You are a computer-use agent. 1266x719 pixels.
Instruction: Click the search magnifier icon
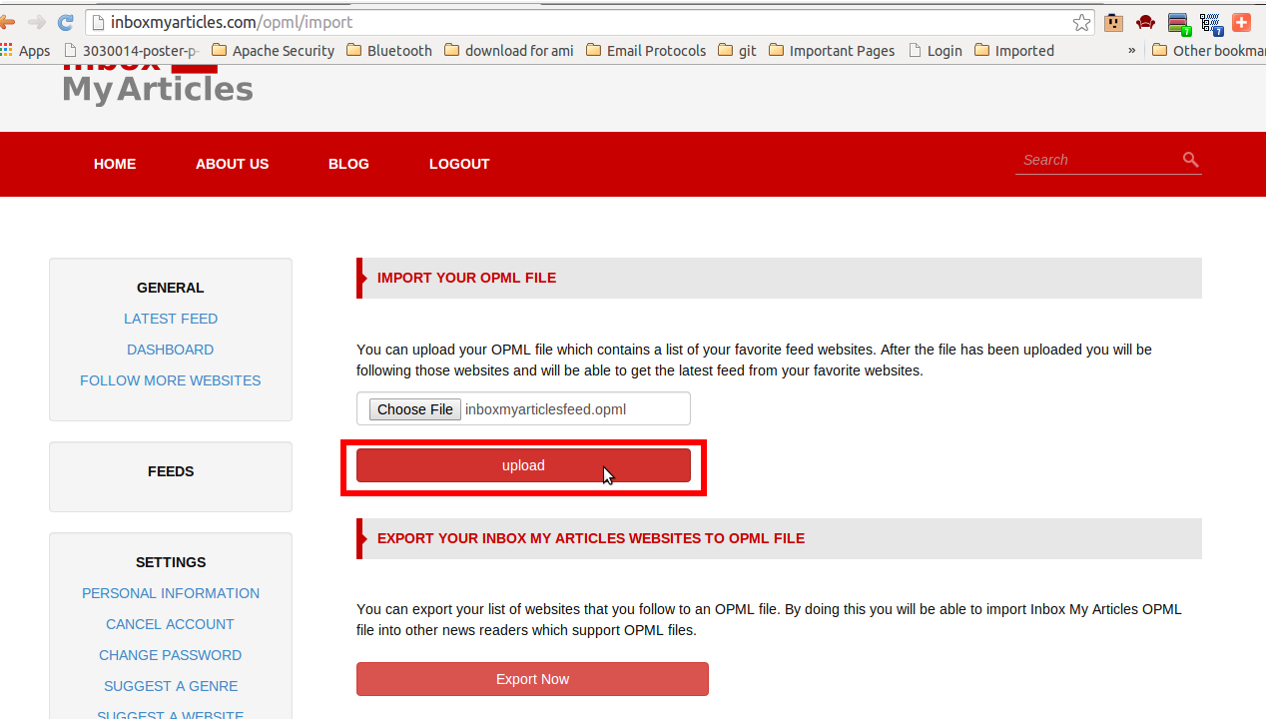1190,159
